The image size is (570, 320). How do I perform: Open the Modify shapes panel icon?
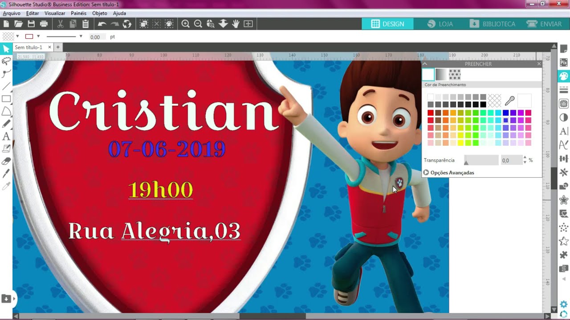tap(563, 186)
